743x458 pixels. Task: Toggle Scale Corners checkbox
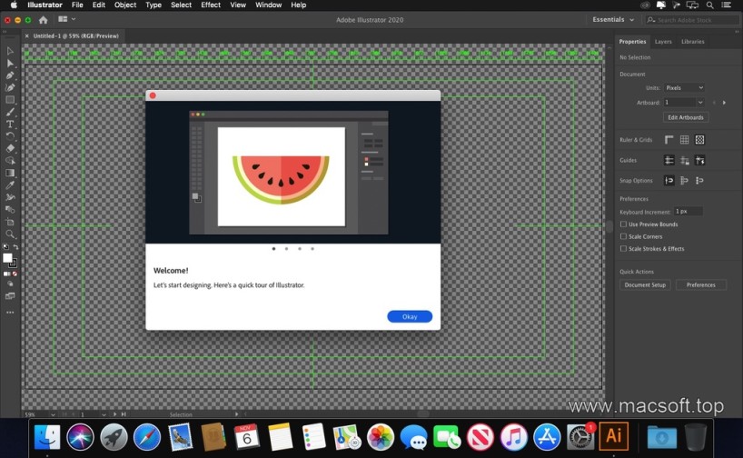623,236
